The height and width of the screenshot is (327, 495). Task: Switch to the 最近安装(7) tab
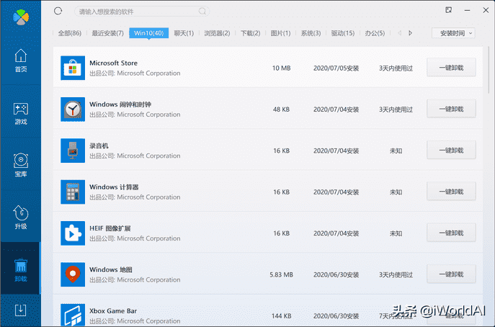(107, 33)
